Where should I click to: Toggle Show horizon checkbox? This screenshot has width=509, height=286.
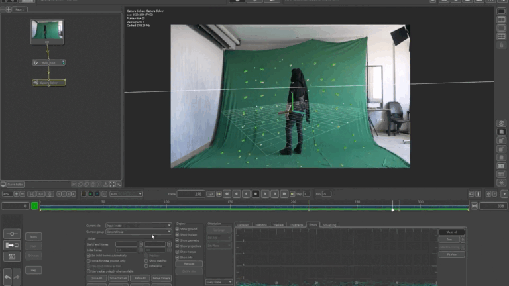click(177, 235)
